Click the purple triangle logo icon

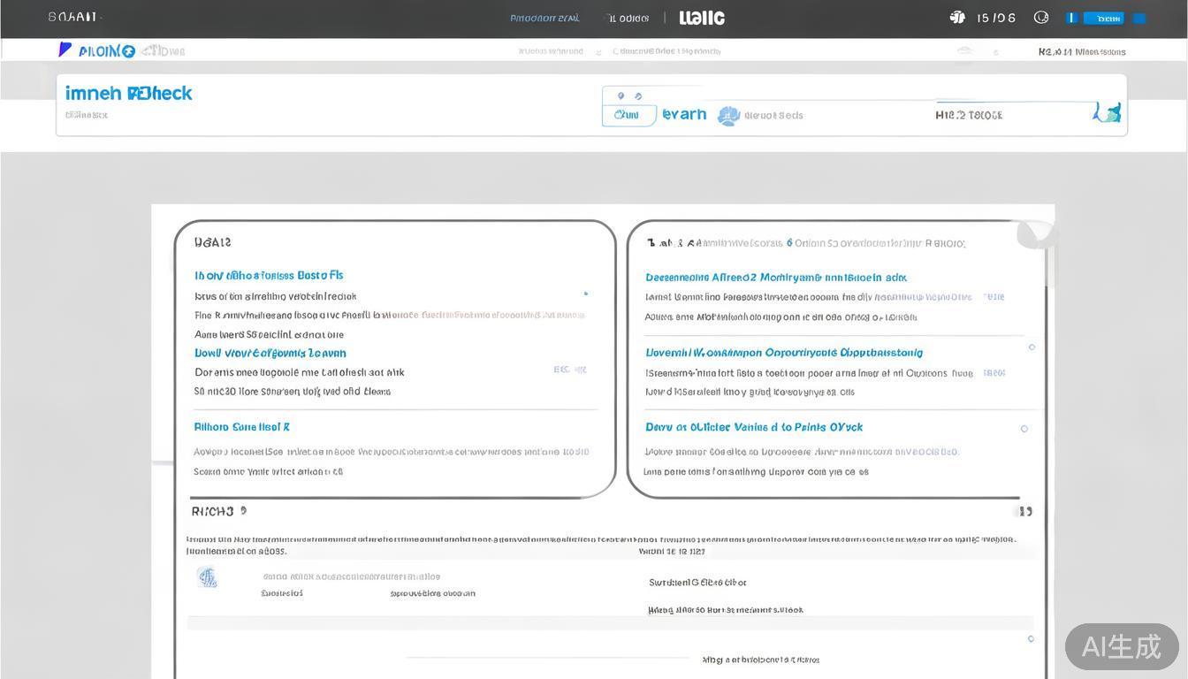[65, 50]
